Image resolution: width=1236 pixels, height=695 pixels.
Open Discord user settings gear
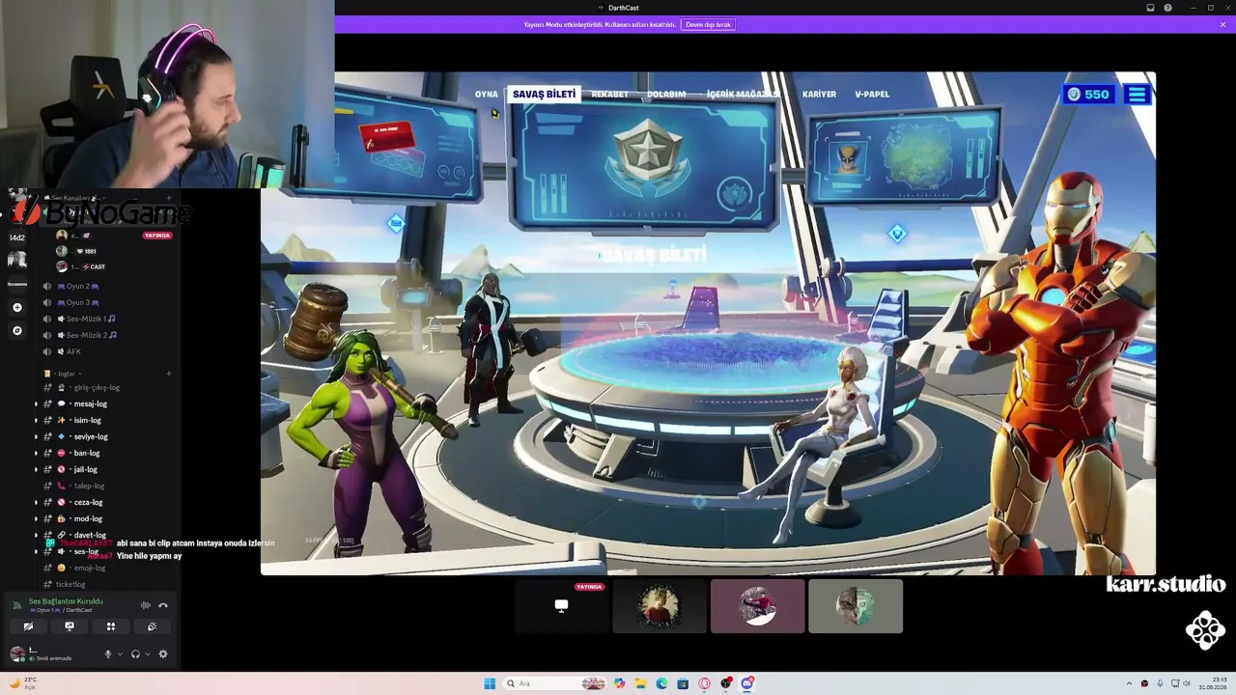click(x=163, y=653)
